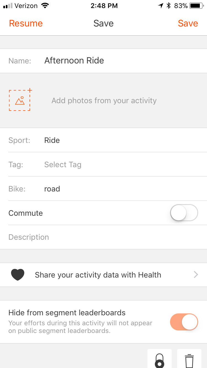Tap the padlock privacy icon
This screenshot has width=207, height=368.
click(160, 359)
